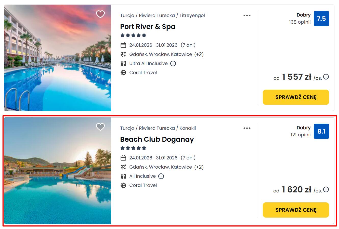Show Ultra All Inclusive info icon
Screen dimensions: 339x229
pos(173,63)
